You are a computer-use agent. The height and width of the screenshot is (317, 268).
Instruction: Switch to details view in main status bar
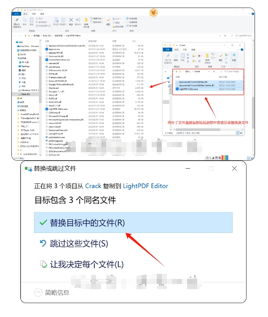pyautogui.click(x=249, y=158)
